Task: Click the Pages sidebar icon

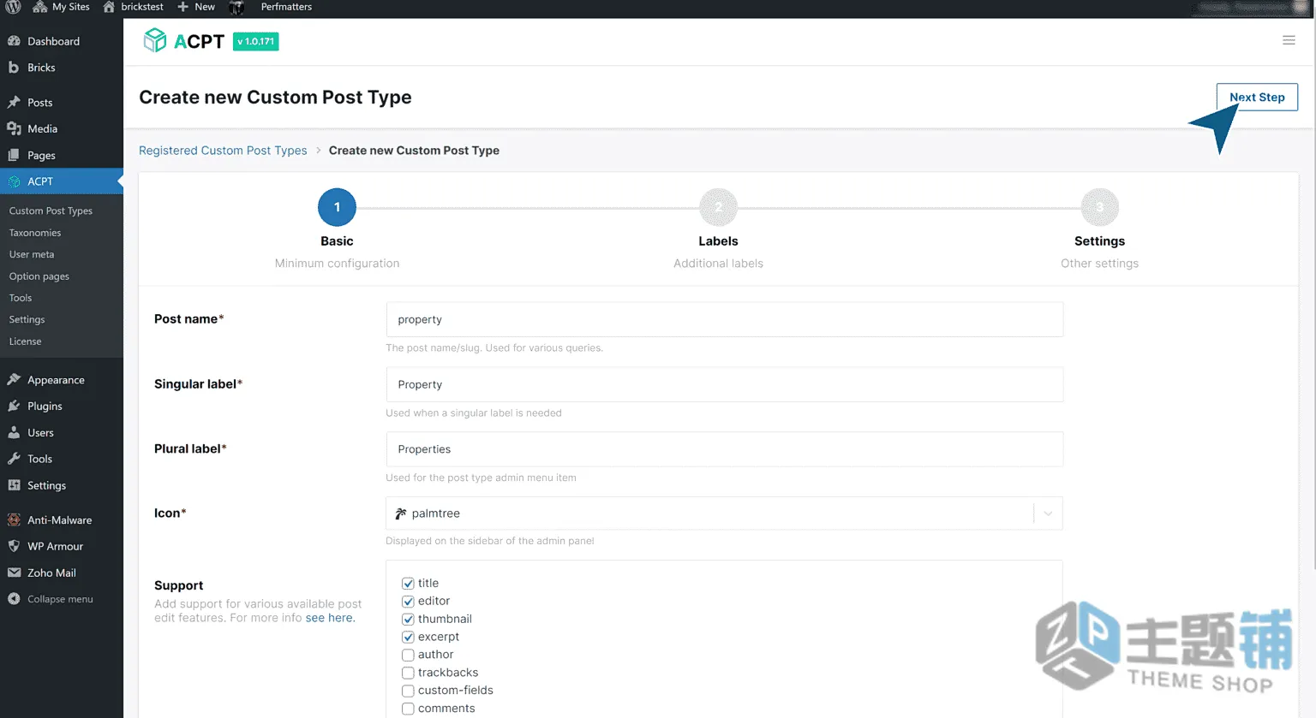Action: (14, 155)
